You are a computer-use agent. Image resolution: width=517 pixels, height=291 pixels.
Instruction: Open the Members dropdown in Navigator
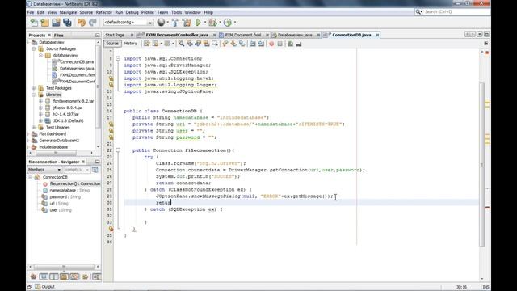(x=44, y=170)
